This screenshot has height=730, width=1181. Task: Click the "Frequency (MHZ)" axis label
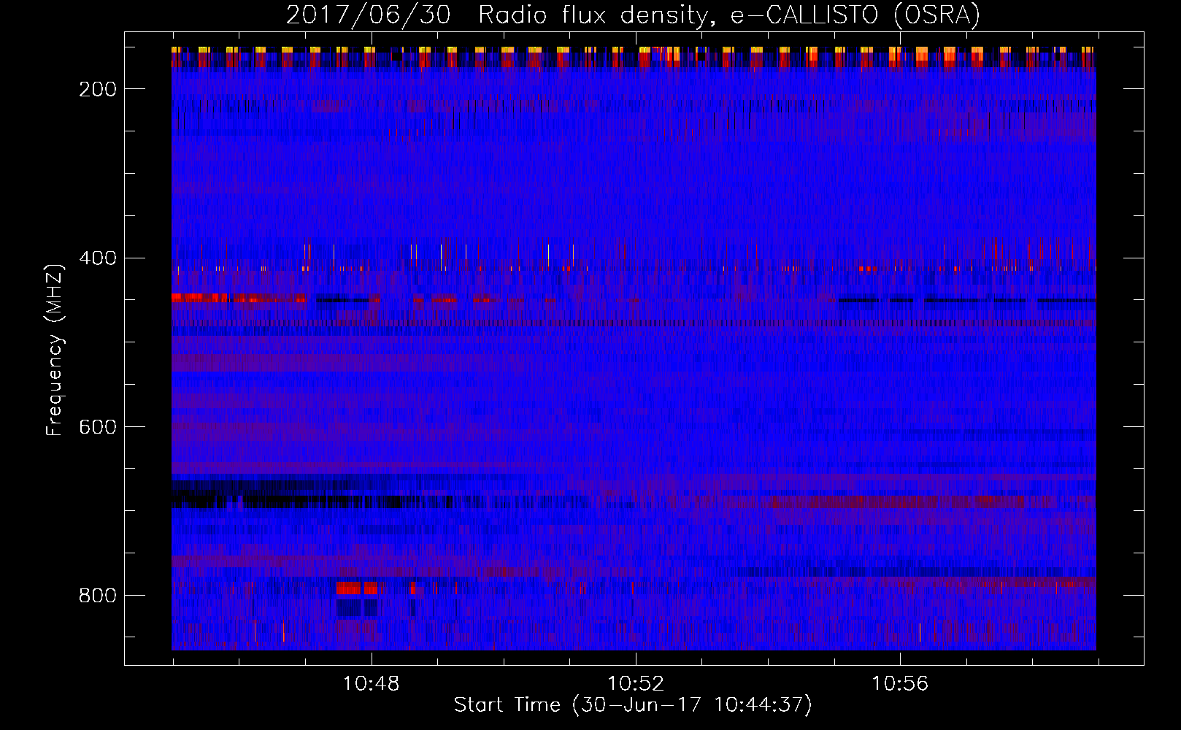point(55,350)
